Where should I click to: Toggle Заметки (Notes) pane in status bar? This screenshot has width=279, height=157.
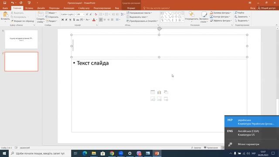[196, 148]
